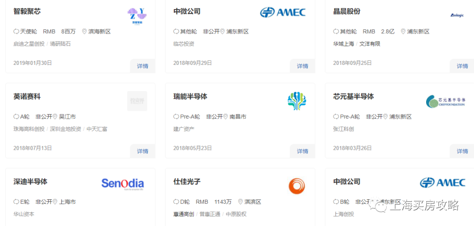The height and width of the screenshot is (226, 474).
Task: Click amount 1143万 on 仕佳光子
Action: coord(223,201)
